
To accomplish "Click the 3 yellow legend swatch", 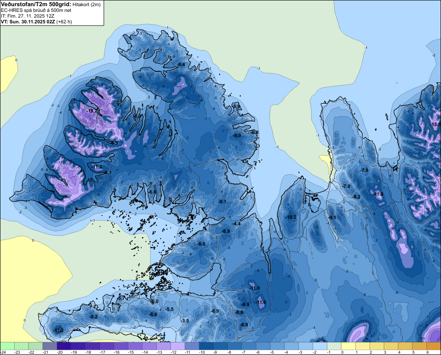I will click(391, 346).
